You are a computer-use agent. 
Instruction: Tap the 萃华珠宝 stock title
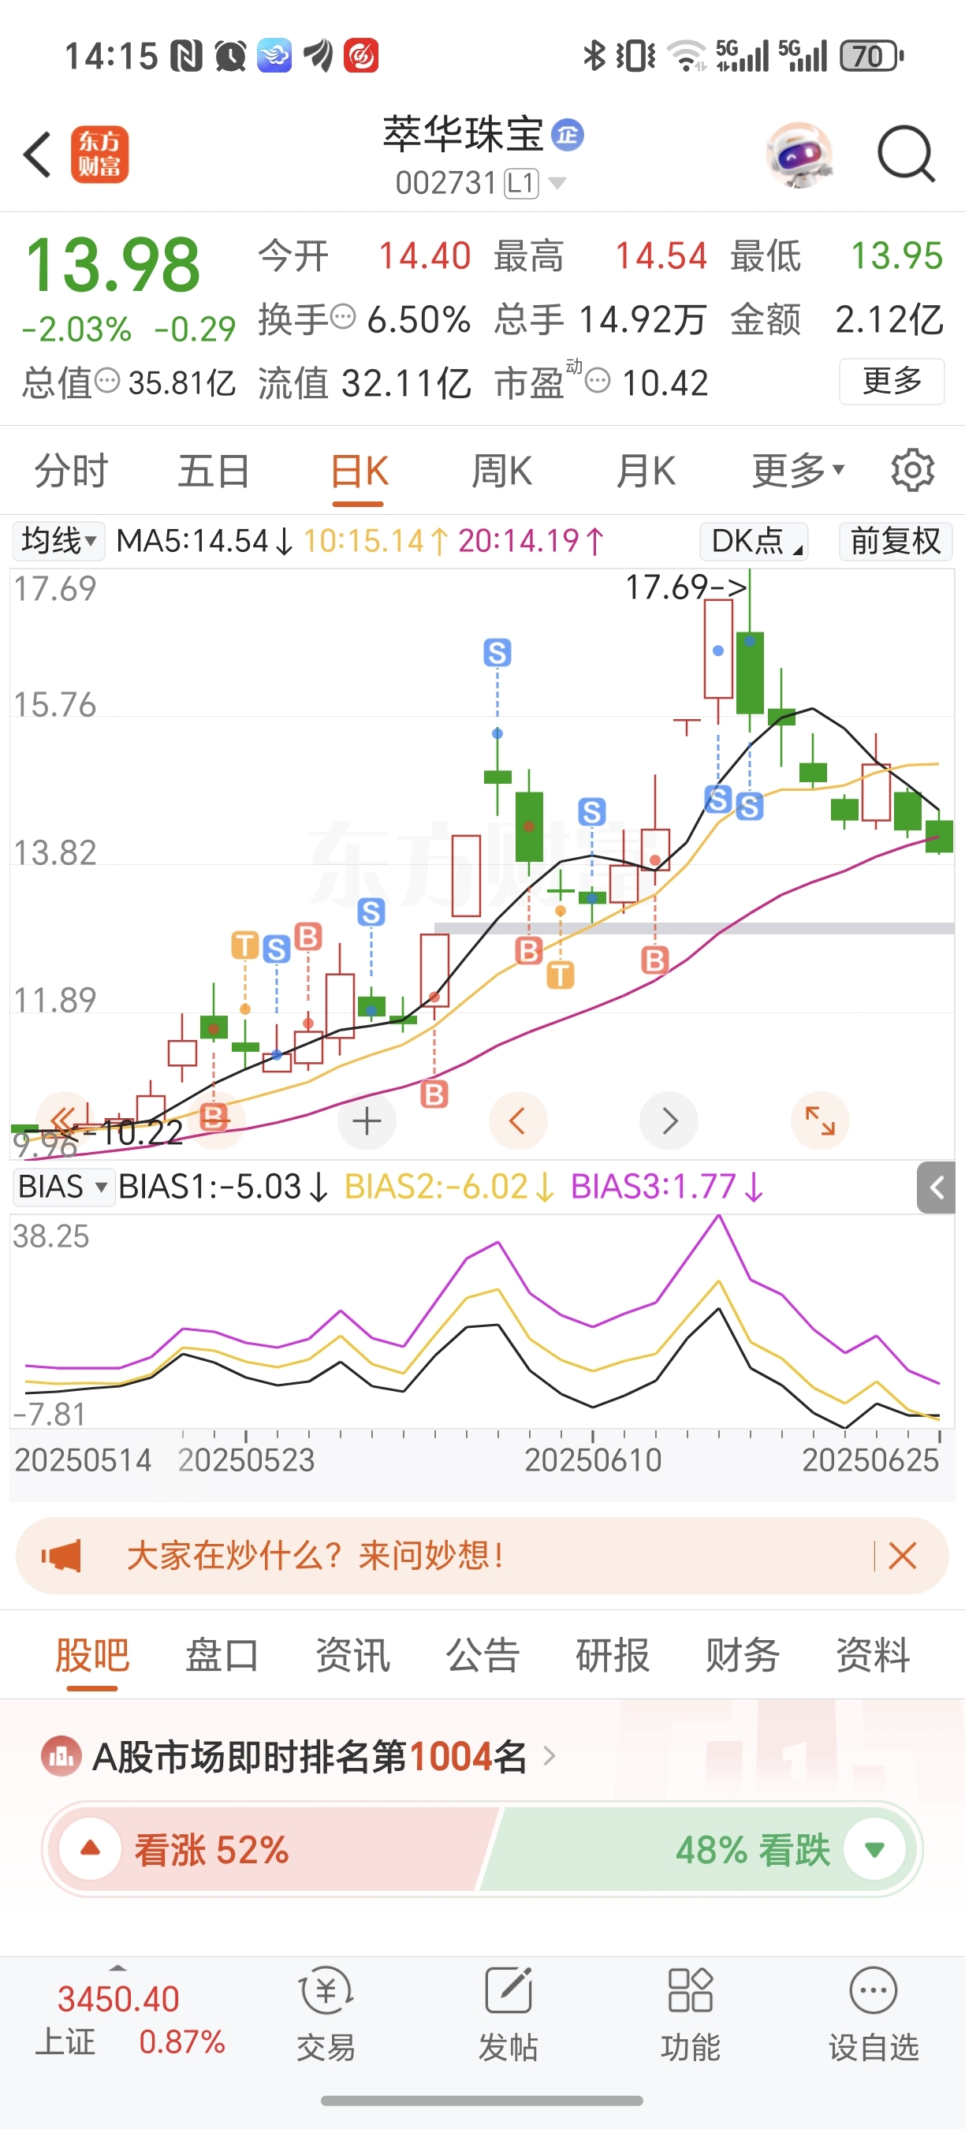tap(463, 134)
